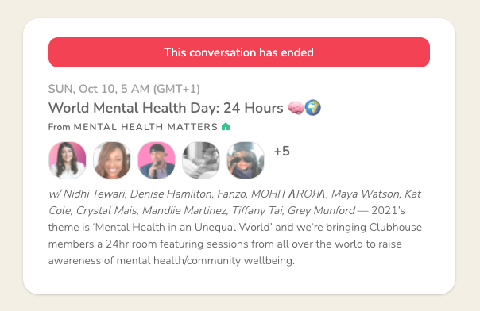This screenshot has width=480, height=311.
Task: Open the avatar of the woman in white on pink
Action: click(68, 160)
